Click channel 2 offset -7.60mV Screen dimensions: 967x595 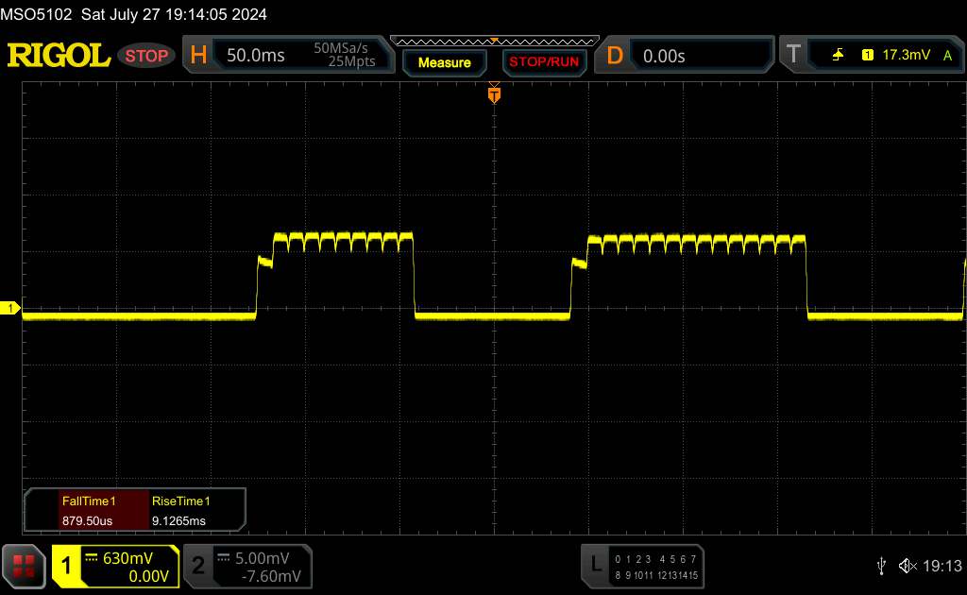coord(271,576)
